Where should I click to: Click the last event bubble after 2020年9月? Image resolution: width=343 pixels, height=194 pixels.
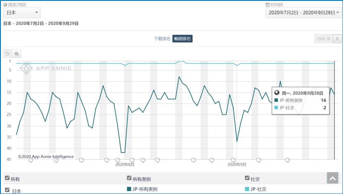[287, 160]
